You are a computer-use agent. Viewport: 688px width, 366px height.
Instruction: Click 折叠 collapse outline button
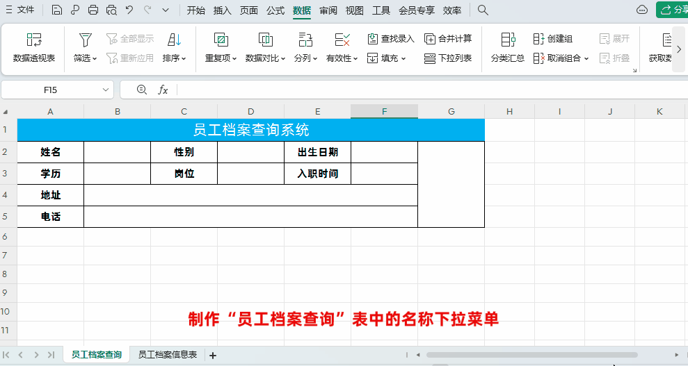pyautogui.click(x=614, y=58)
